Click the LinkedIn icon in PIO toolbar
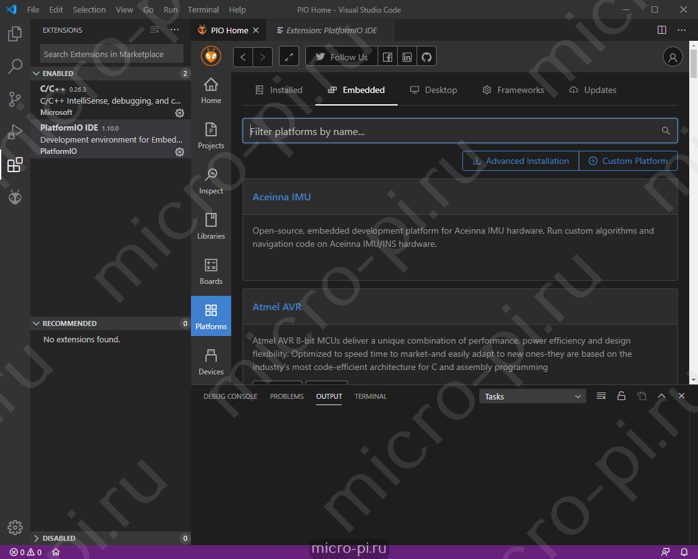Viewport: 698px width, 559px height. pyautogui.click(x=407, y=57)
